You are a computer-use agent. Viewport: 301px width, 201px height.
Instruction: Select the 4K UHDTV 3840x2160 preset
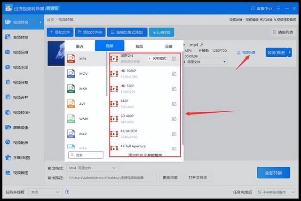[x=145, y=134]
